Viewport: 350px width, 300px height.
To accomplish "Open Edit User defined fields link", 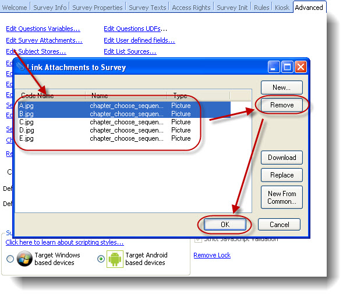I will (139, 40).
